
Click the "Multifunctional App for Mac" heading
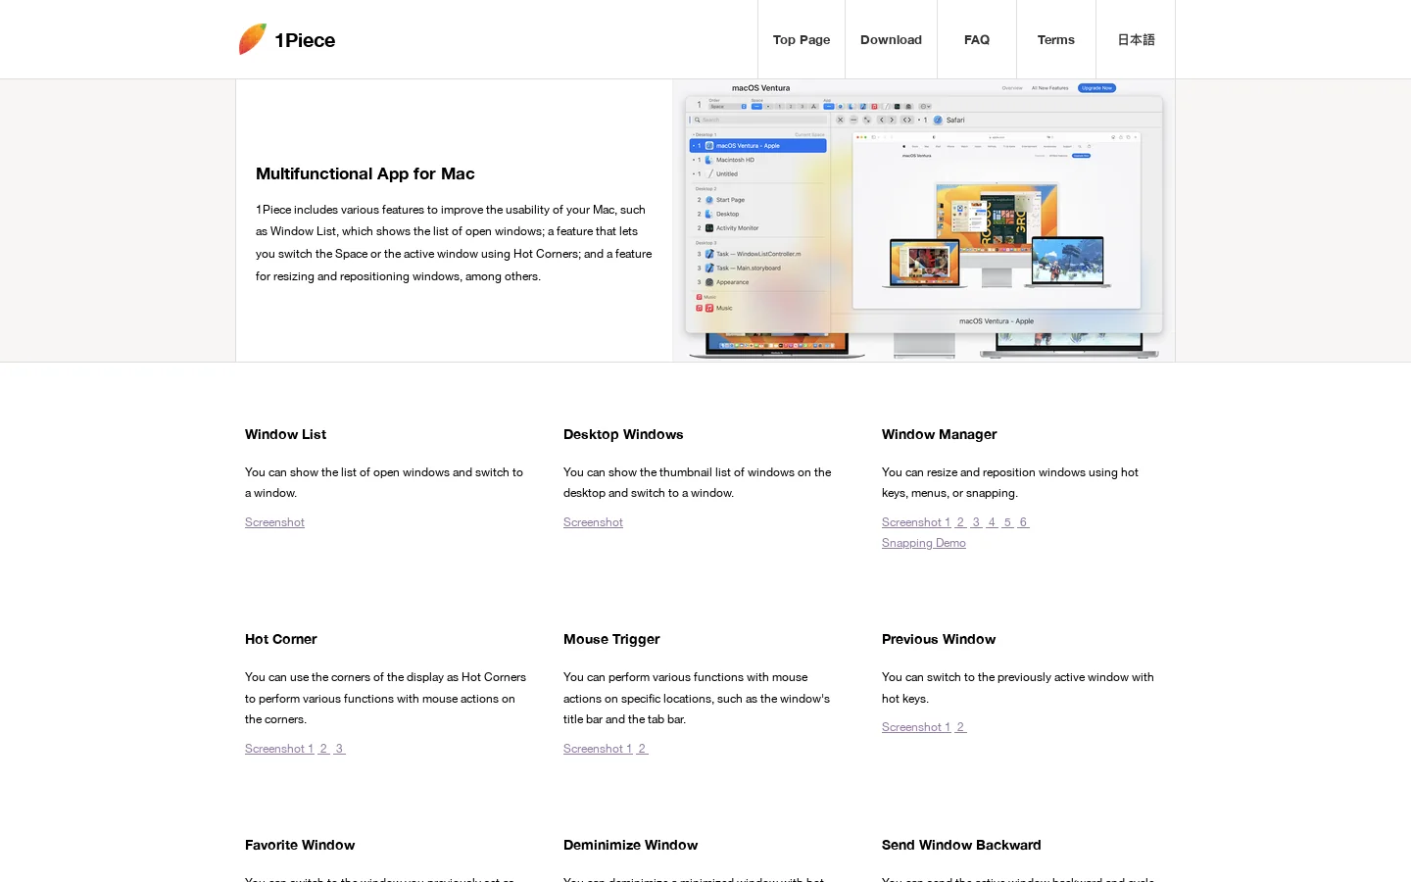click(x=365, y=173)
